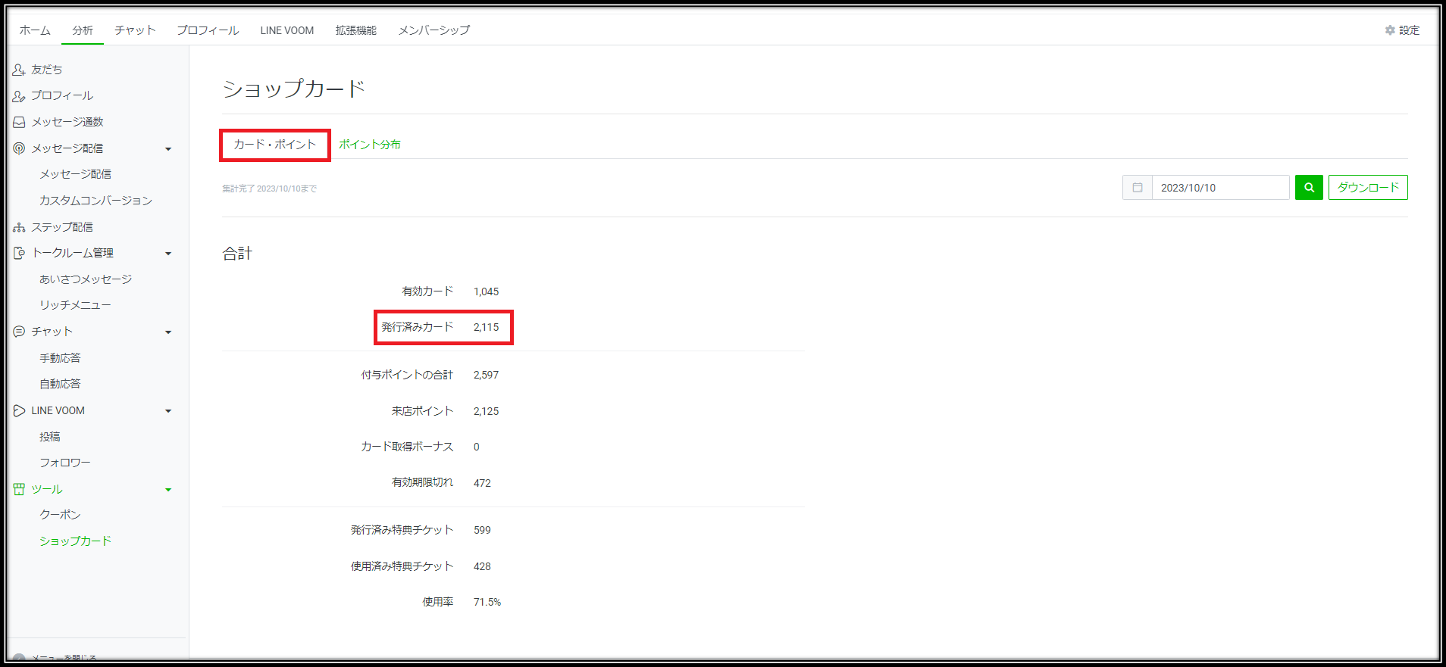Open the プロフィール top navigation tab
1446x667 pixels.
(208, 30)
